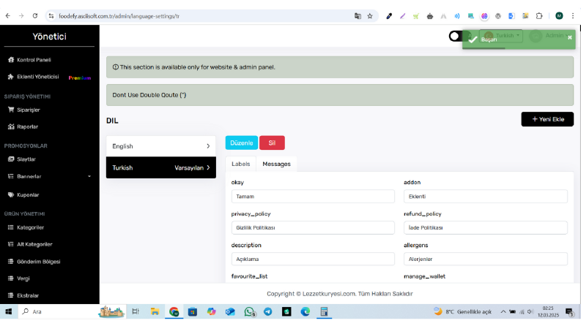Open Windows Start menu

(8, 311)
